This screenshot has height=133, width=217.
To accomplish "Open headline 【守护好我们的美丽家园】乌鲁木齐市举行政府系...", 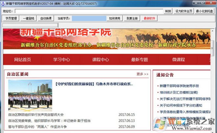I will (x=94, y=84).
